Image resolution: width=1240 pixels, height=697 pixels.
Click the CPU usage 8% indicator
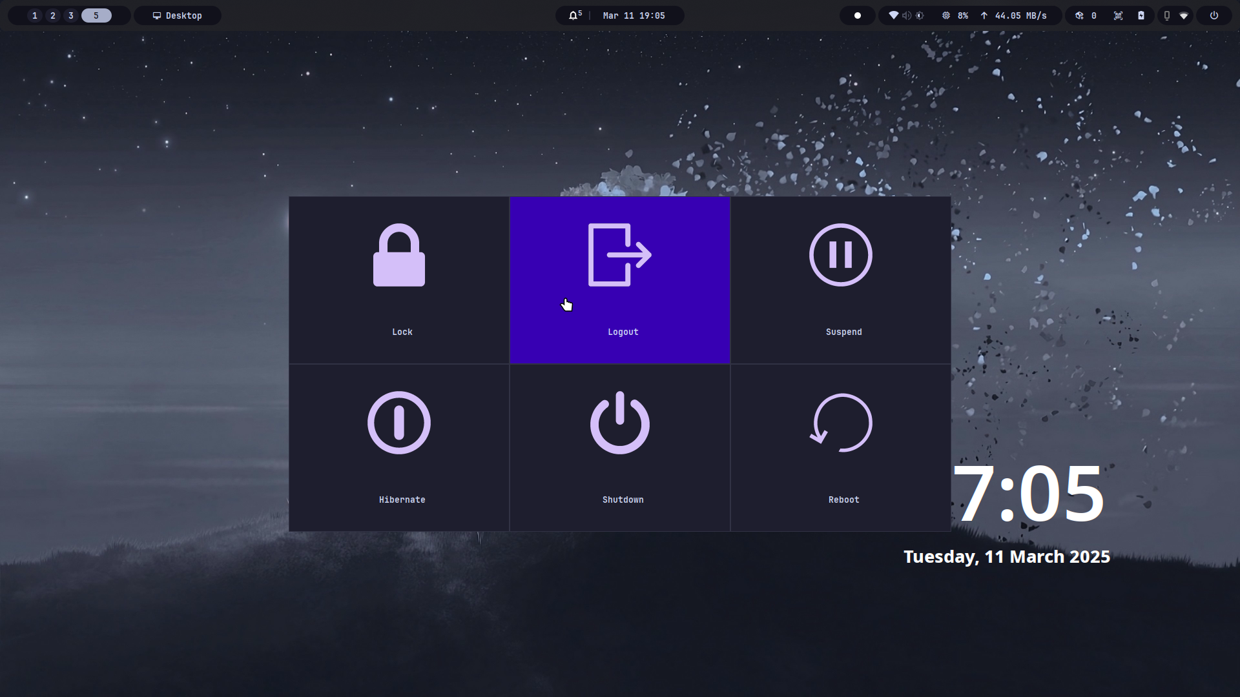955,15
